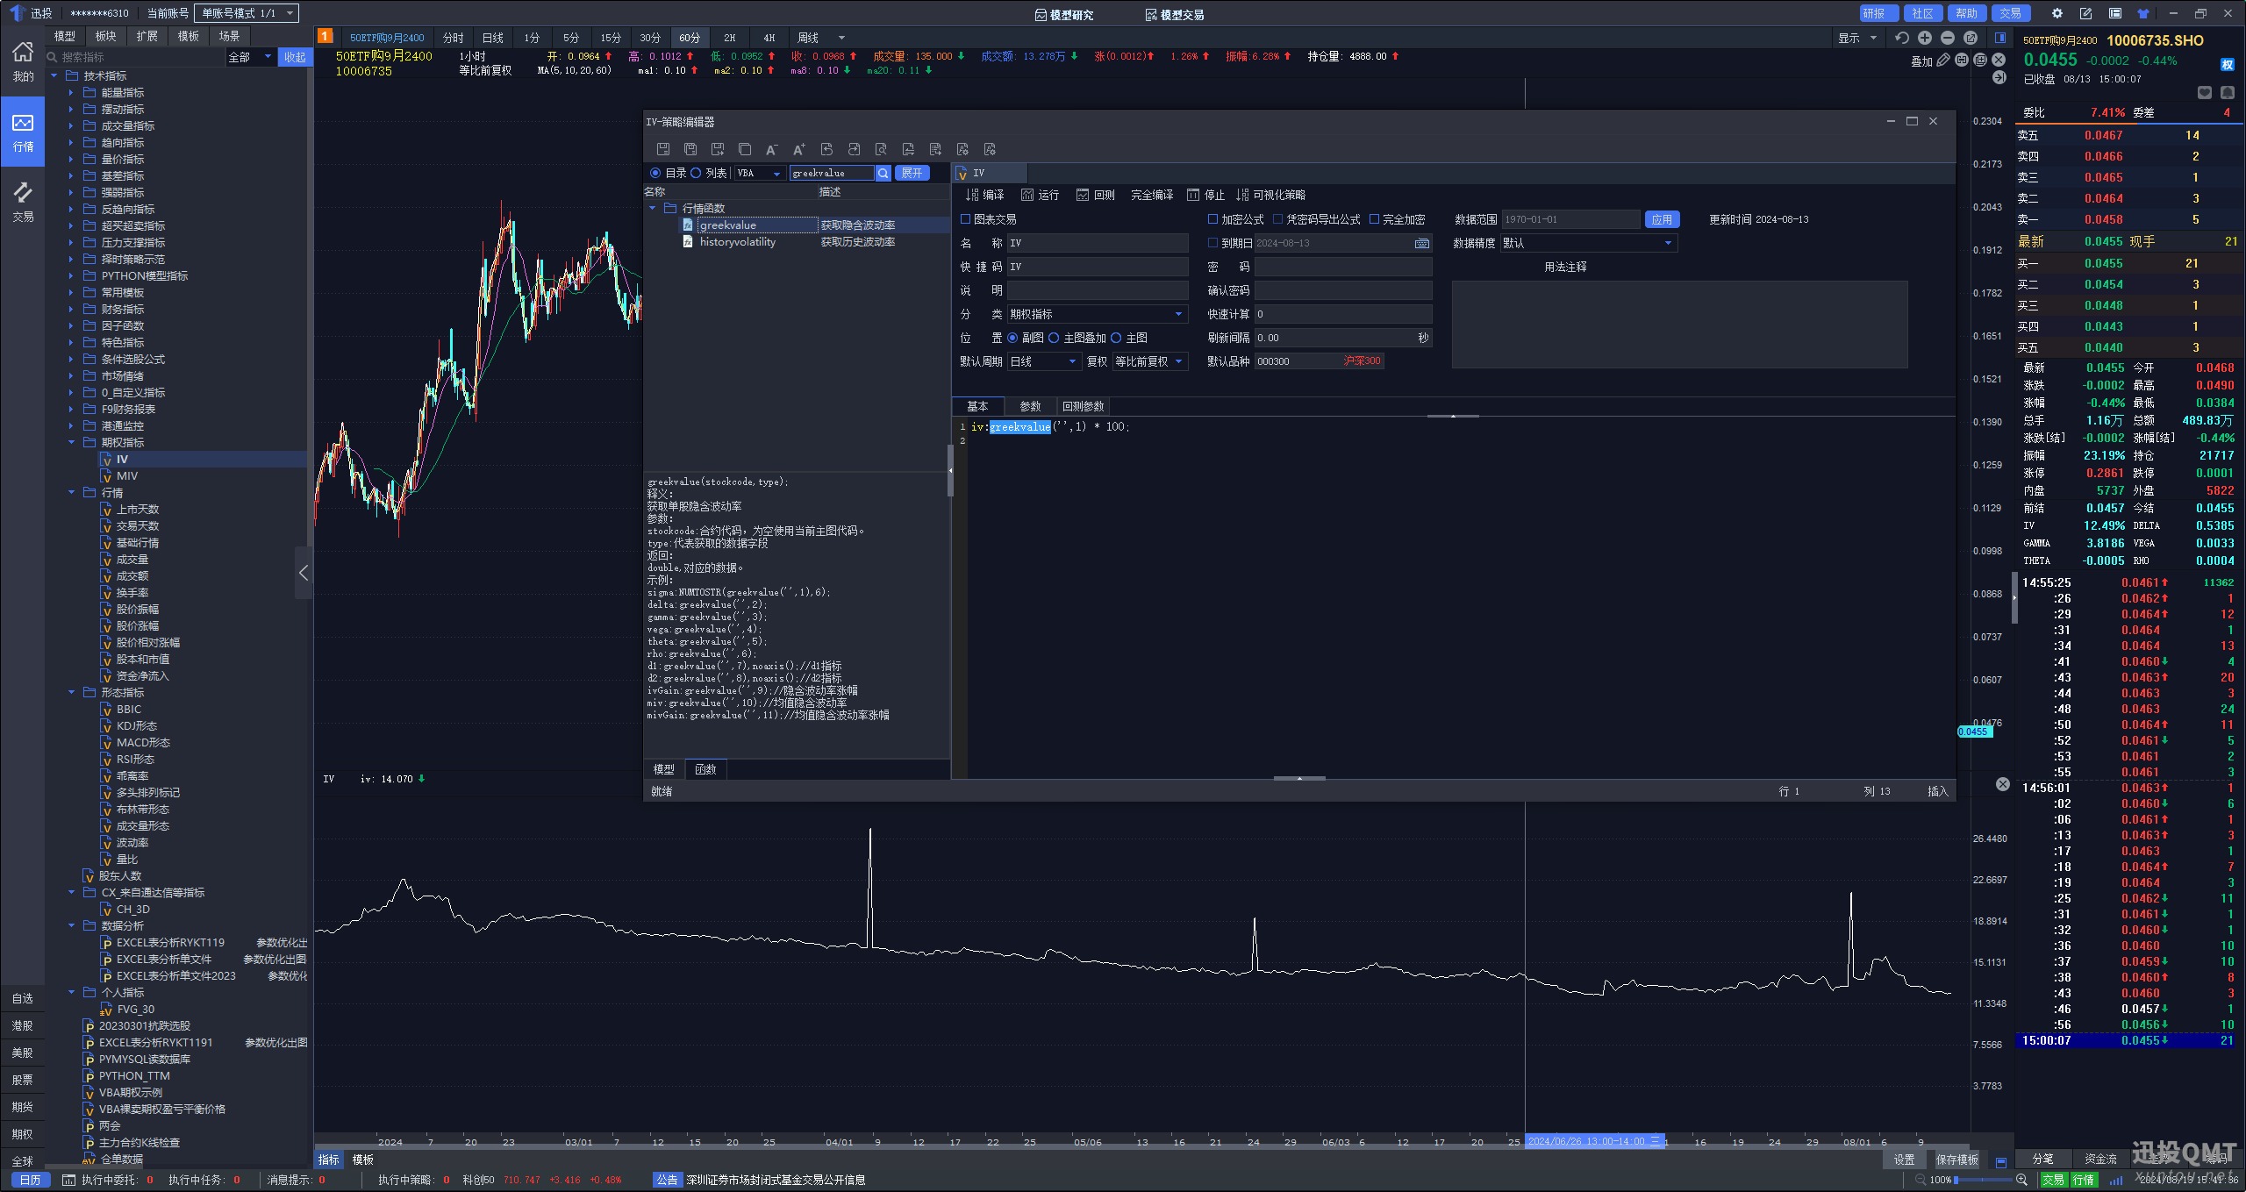Toggle the 到期日 checkbox
Image resolution: width=2246 pixels, height=1192 pixels.
click(1213, 243)
